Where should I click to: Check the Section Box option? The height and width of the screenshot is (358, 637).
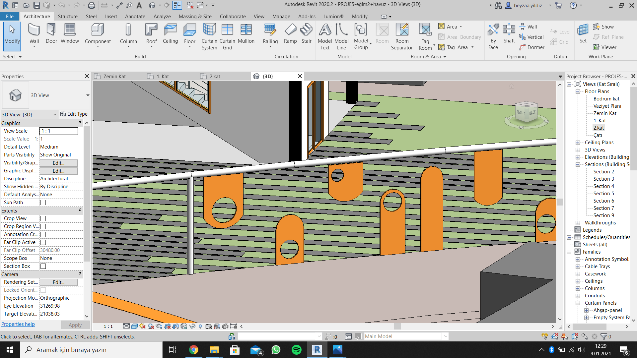[x=43, y=266]
